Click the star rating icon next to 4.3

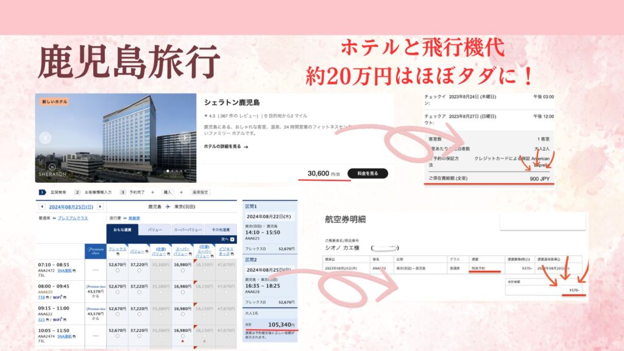click(206, 116)
